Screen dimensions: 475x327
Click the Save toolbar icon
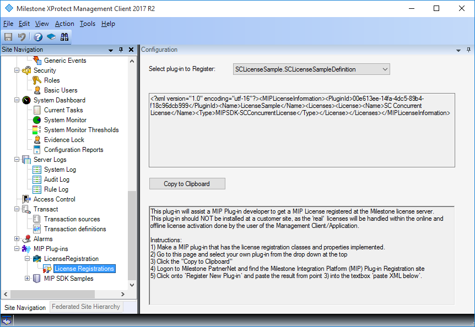8,37
